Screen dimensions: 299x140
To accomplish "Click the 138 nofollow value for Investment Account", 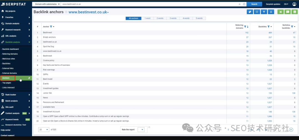I will pyautogui.click(x=293, y=112).
